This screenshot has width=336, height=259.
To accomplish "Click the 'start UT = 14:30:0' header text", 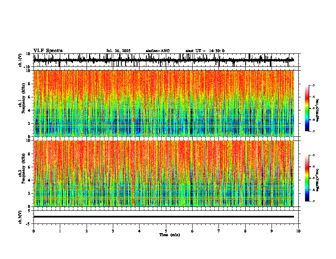I will coord(205,51).
